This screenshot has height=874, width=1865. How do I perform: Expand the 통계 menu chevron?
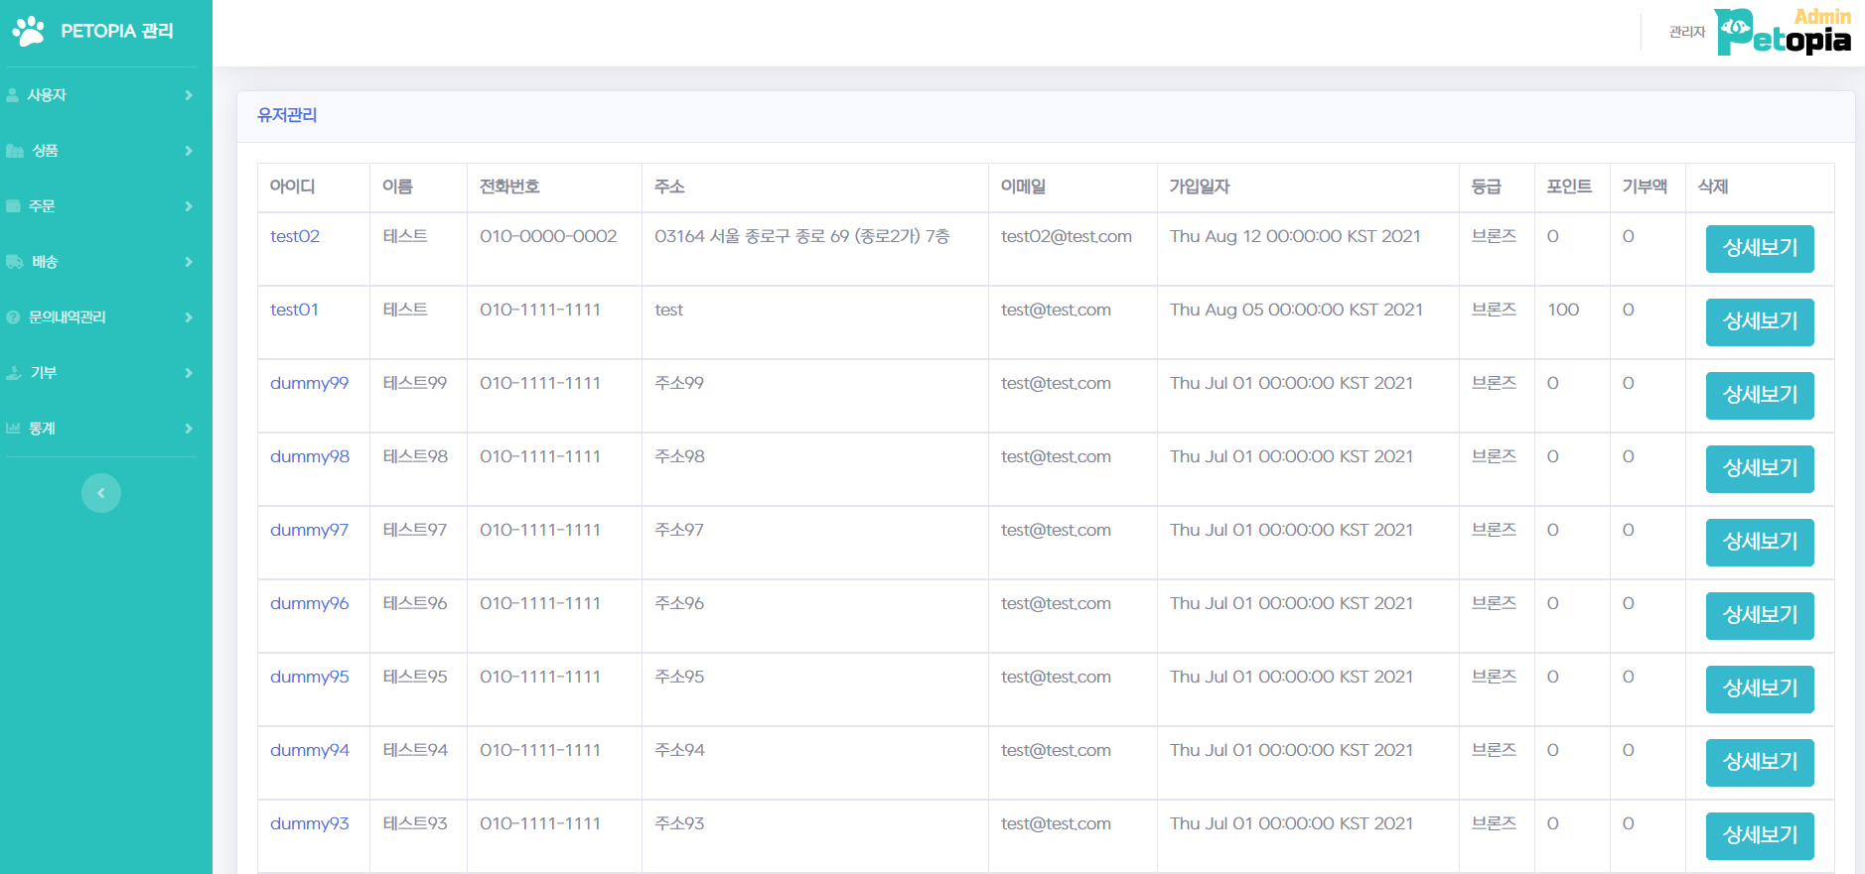click(x=189, y=429)
